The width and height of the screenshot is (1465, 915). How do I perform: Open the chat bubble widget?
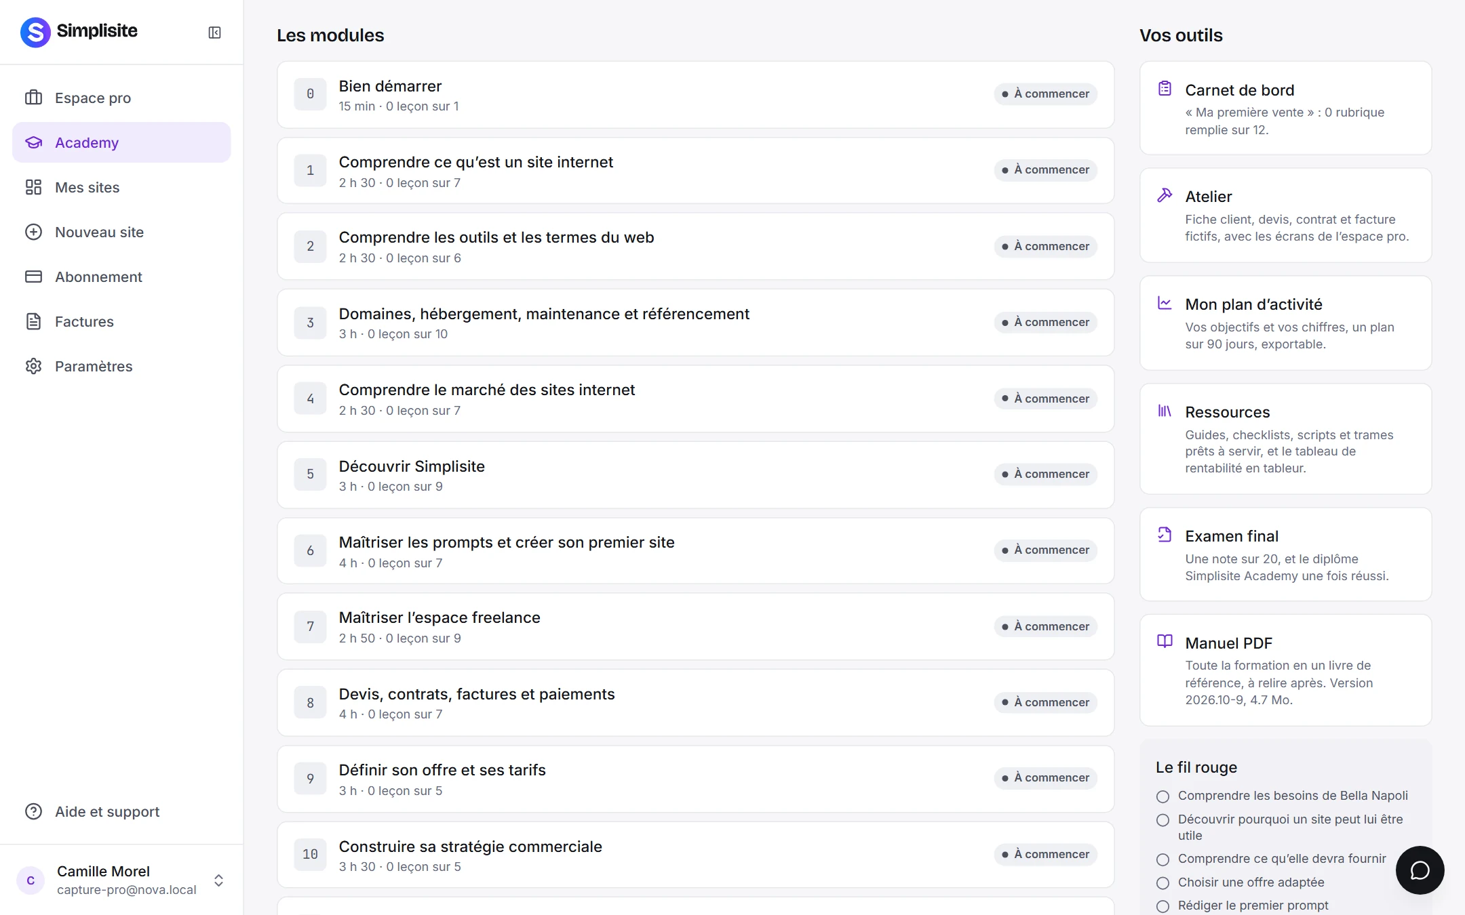[x=1420, y=870]
